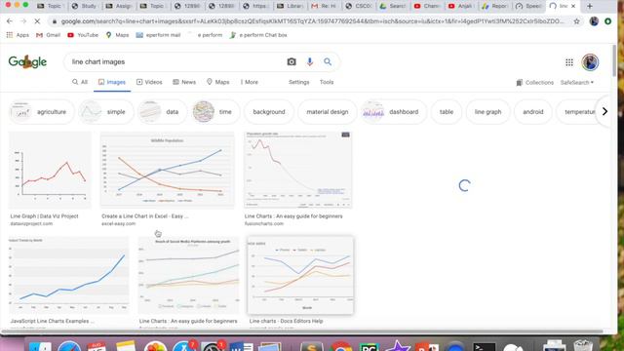
Task: Switch to Maps search tab
Action: [x=217, y=82]
